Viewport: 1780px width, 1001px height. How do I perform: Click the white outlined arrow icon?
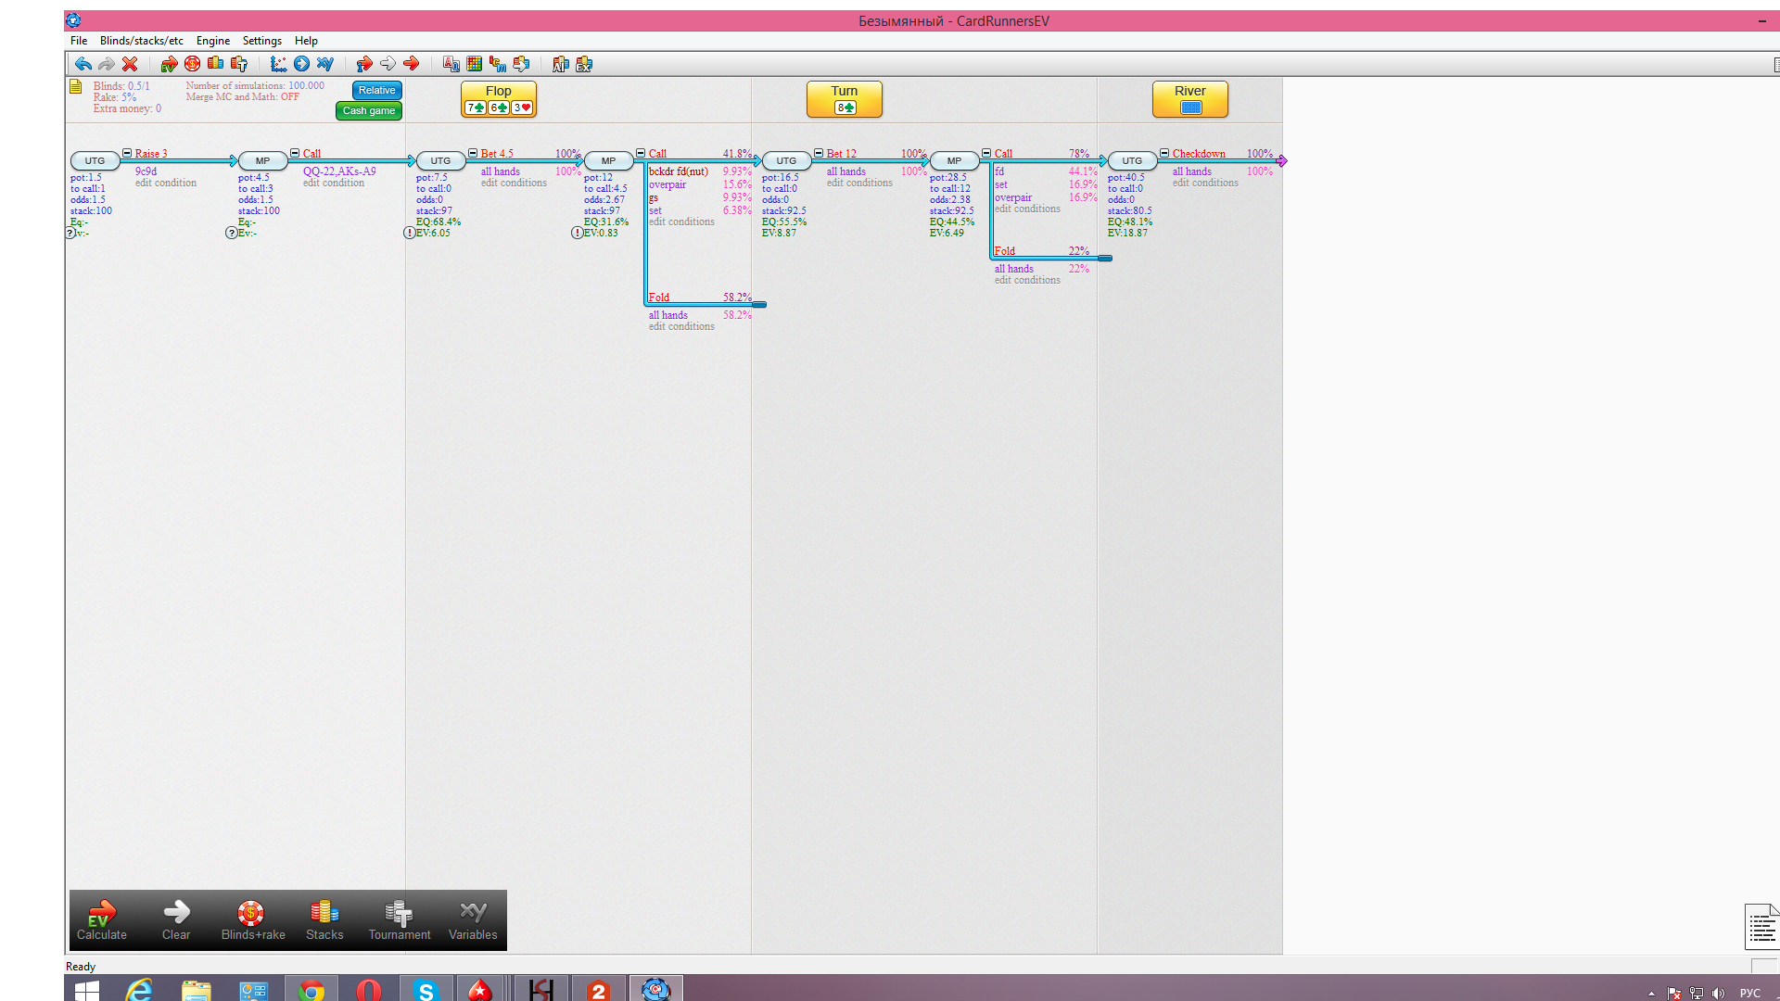(x=388, y=64)
